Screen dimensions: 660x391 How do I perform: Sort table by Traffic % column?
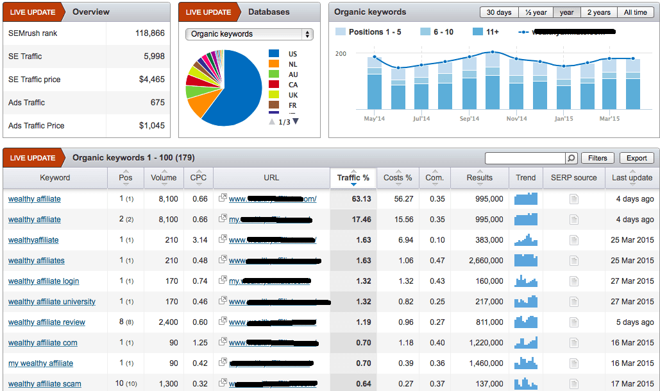[353, 178]
